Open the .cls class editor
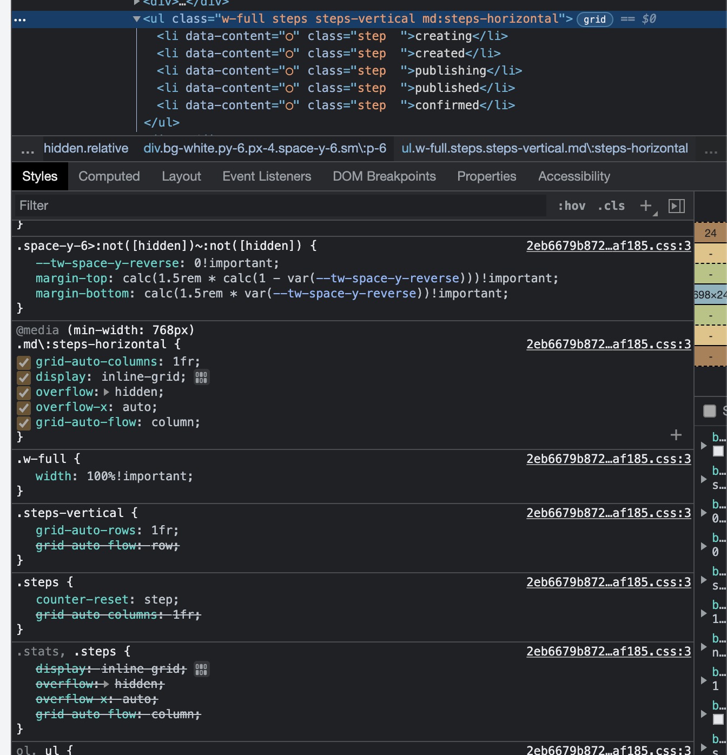The image size is (727, 755). click(611, 206)
